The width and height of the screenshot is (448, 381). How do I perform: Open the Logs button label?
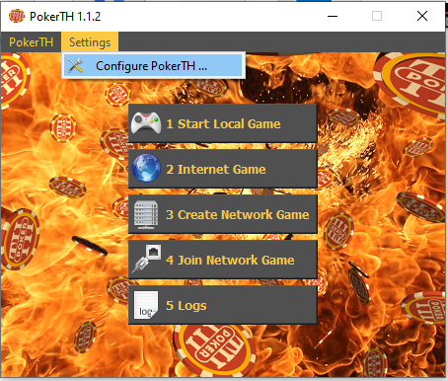pyautogui.click(x=187, y=306)
